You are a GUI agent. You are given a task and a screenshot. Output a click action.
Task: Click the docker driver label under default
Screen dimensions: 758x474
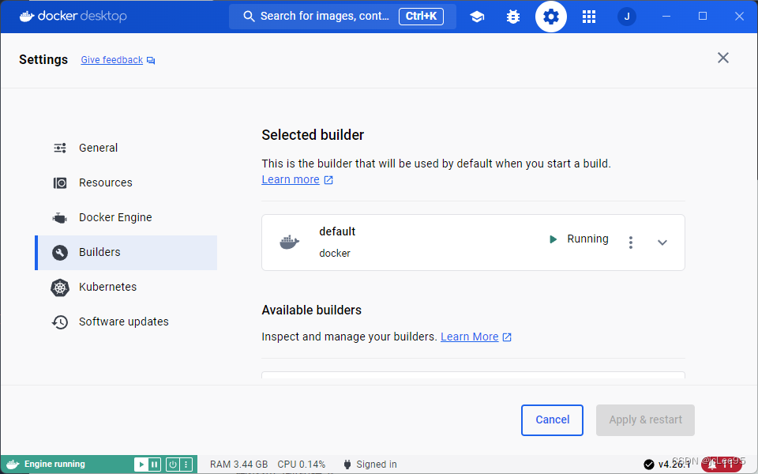[x=335, y=254]
